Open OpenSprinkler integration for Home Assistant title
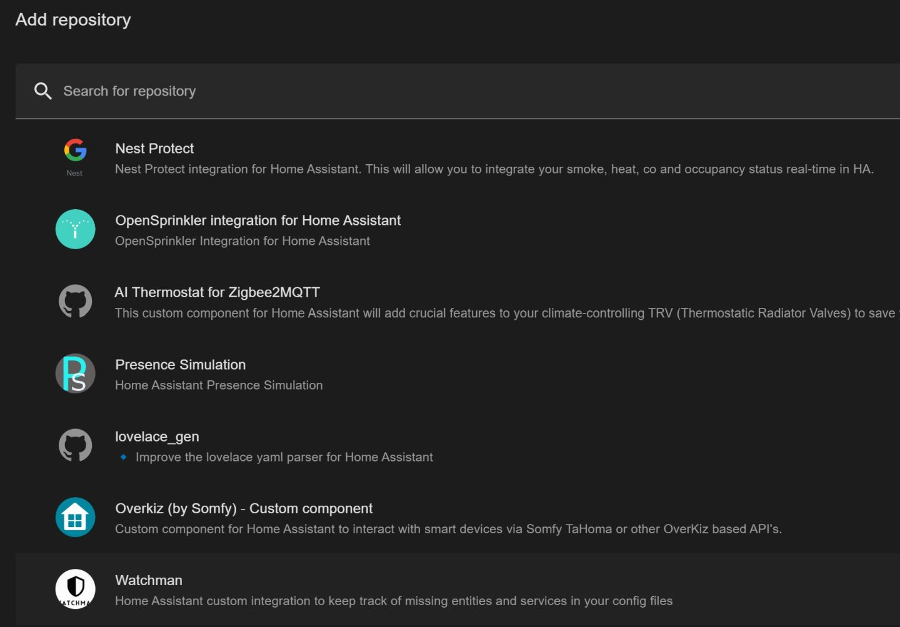The width and height of the screenshot is (900, 627). (x=257, y=220)
